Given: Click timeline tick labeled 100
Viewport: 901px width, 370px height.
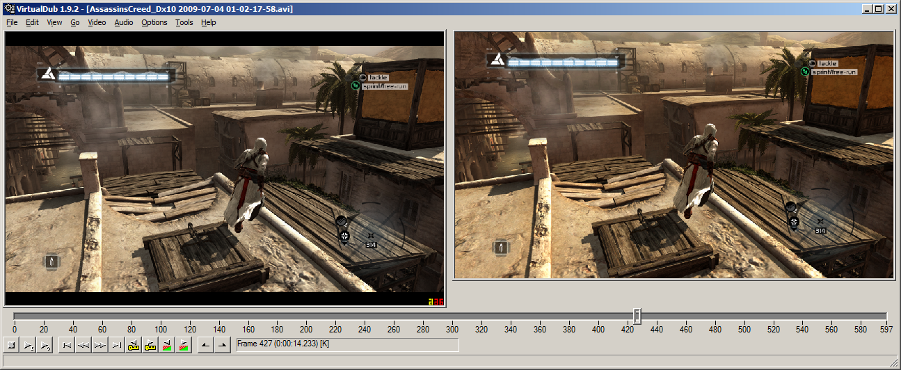Looking at the screenshot, I should point(160,329).
